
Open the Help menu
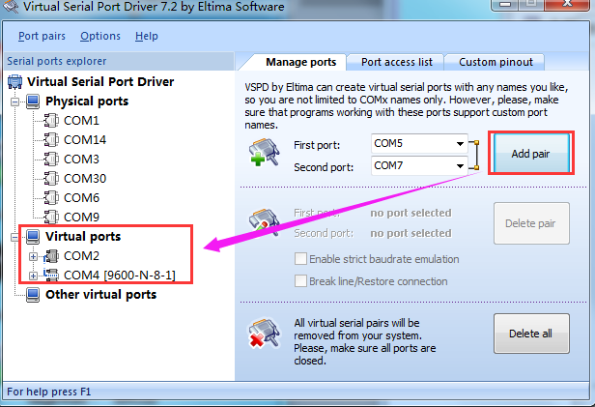(147, 36)
